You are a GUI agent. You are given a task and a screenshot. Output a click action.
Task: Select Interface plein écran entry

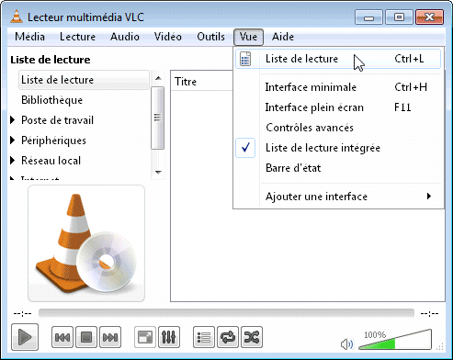point(338,107)
